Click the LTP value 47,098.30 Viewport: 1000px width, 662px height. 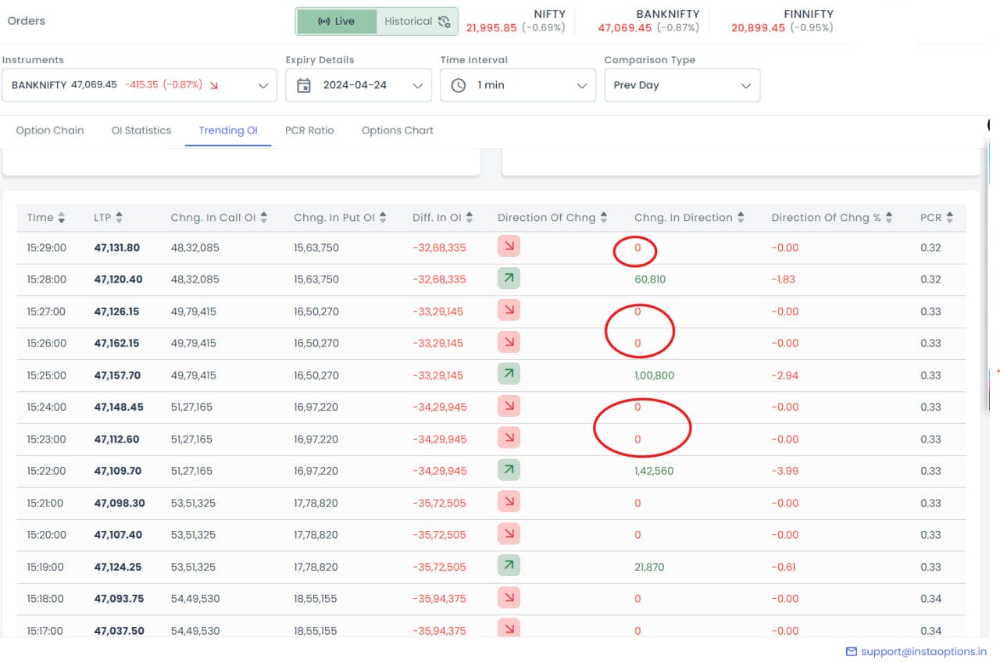coord(120,504)
